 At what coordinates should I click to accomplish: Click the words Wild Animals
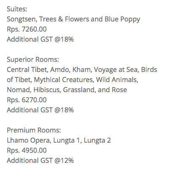click(x=117, y=80)
